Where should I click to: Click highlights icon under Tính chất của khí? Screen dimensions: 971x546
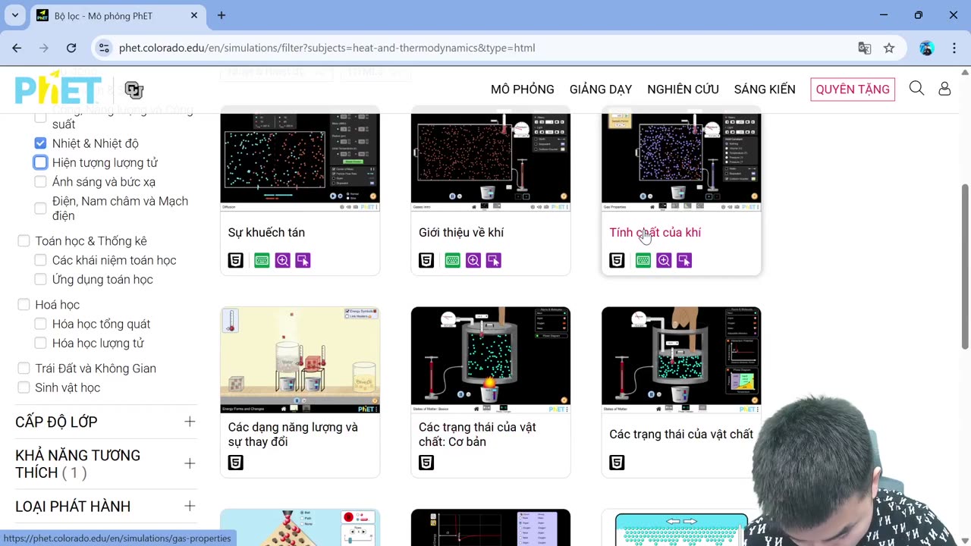point(683,260)
